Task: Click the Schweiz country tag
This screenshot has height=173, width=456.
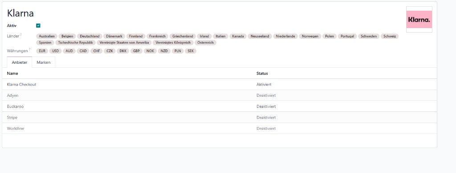Action: [x=390, y=37]
